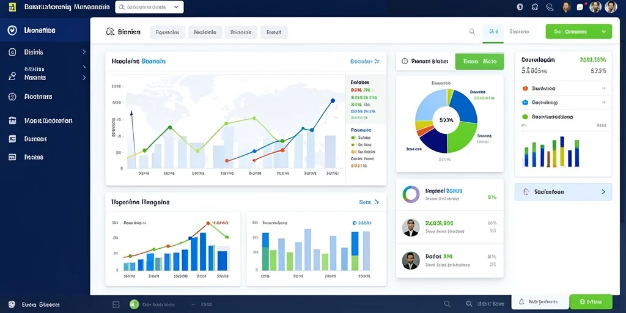Screen dimensions: 626x313
Task: Click the yellow-green app logo in top-left corner
Action: pyautogui.click(x=12, y=7)
